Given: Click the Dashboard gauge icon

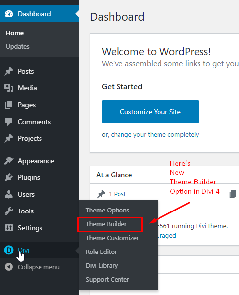Looking at the screenshot, I should [x=9, y=14].
